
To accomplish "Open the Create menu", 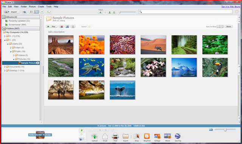I will pyautogui.click(x=41, y=7).
